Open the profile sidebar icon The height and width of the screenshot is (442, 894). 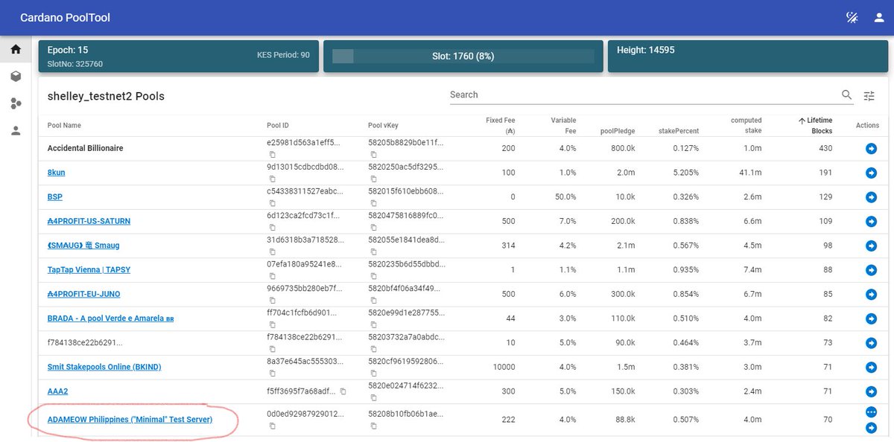tap(16, 130)
